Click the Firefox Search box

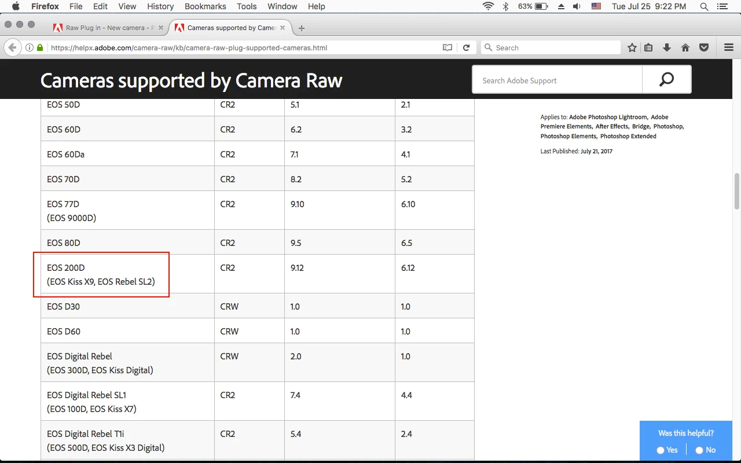tap(550, 47)
